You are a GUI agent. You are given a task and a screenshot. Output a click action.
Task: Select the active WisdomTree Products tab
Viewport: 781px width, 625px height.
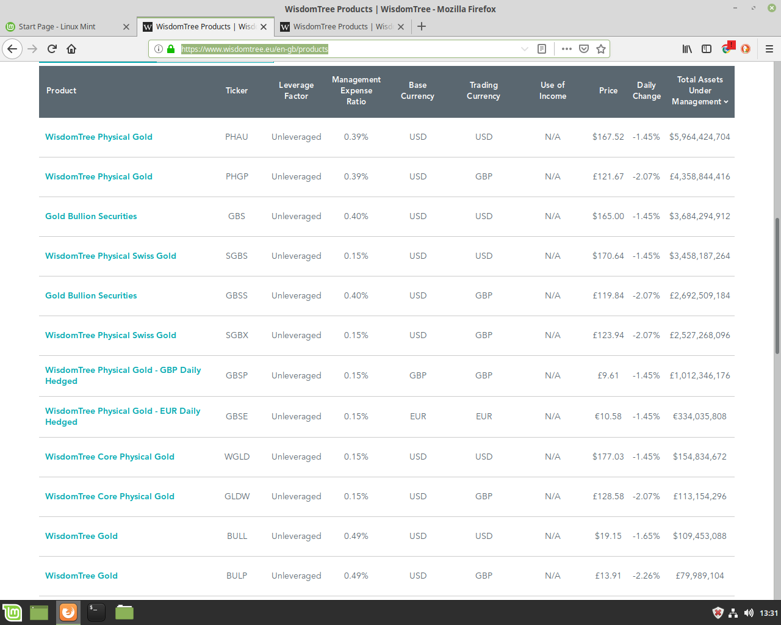click(205, 26)
